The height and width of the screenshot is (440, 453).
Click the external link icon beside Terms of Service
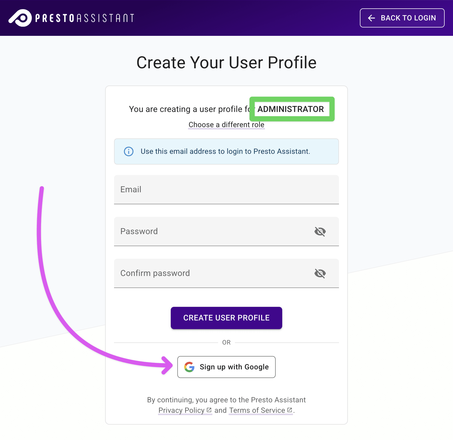[x=289, y=409]
